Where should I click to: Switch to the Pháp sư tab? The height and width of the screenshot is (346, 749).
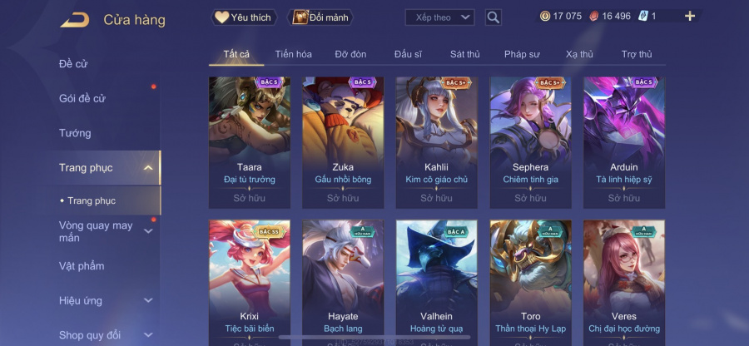pos(522,54)
